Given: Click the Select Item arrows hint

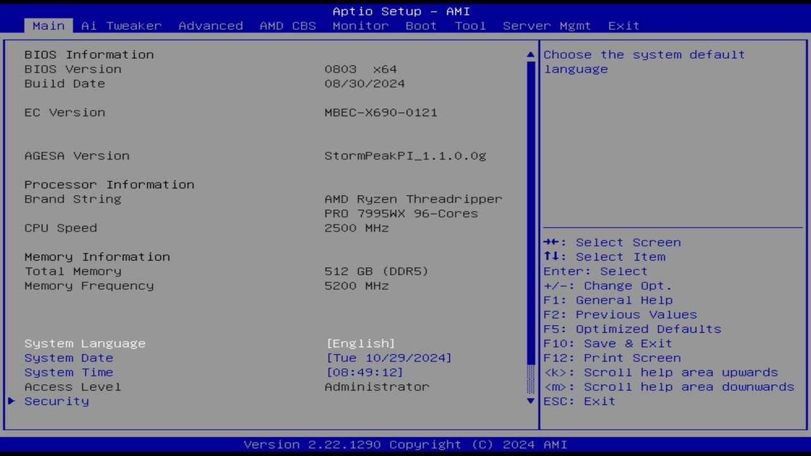Looking at the screenshot, I should pos(604,256).
